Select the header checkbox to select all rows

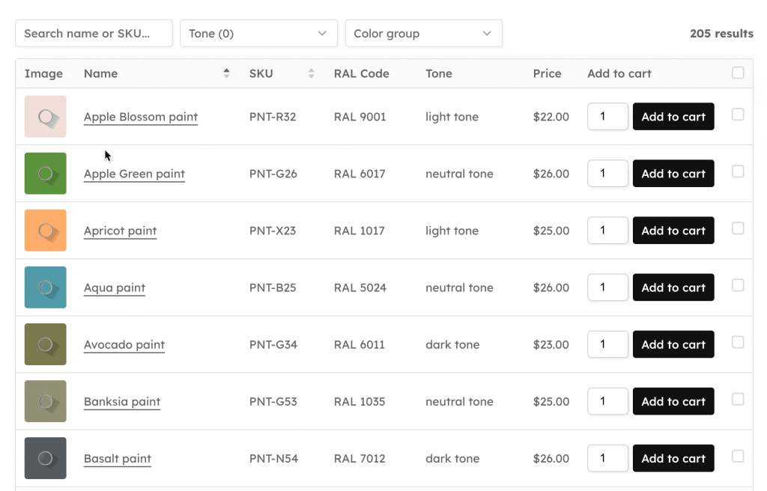(738, 73)
